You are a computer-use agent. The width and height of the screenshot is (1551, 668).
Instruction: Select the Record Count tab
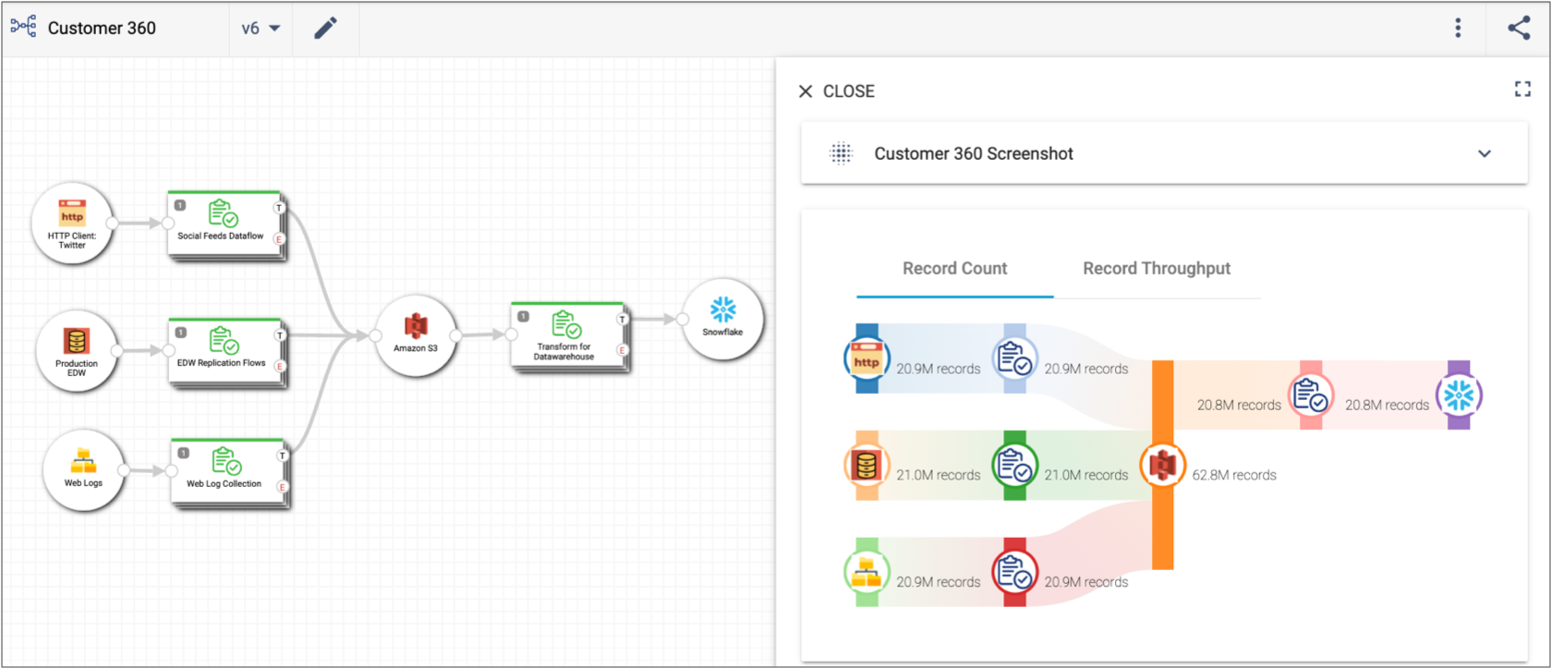click(x=954, y=269)
